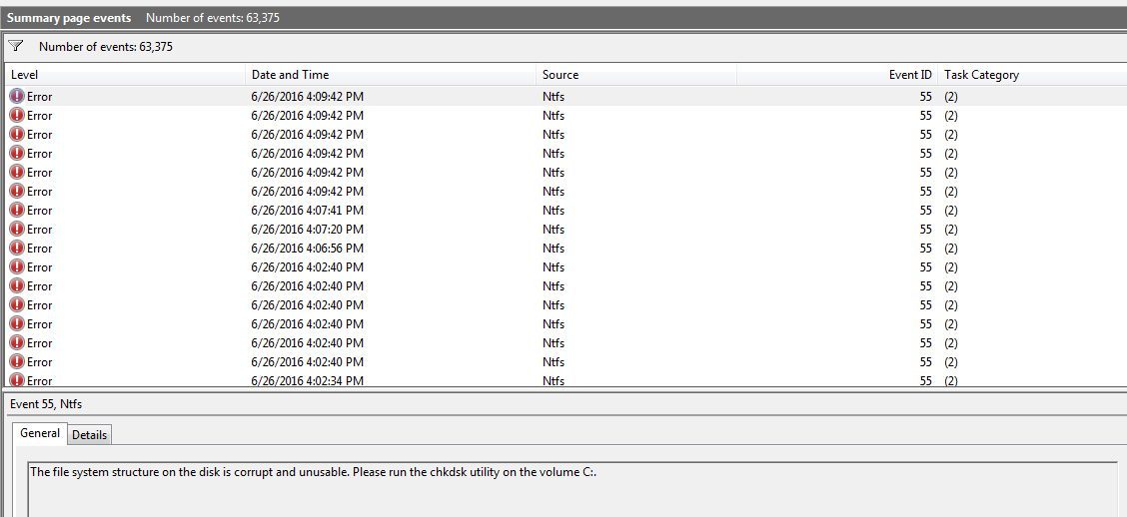Screen dimensions: 1127x517
Task: Click the error icon on the 4:07:41 PM row
Action: click(17, 211)
